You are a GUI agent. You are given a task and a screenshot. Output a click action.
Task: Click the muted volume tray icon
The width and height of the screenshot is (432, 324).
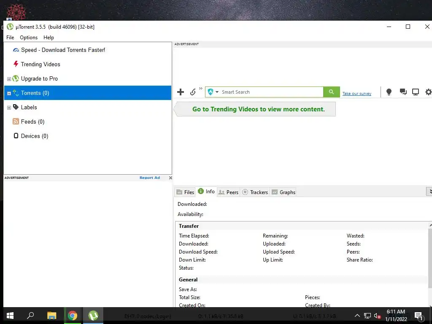pyautogui.click(x=377, y=316)
